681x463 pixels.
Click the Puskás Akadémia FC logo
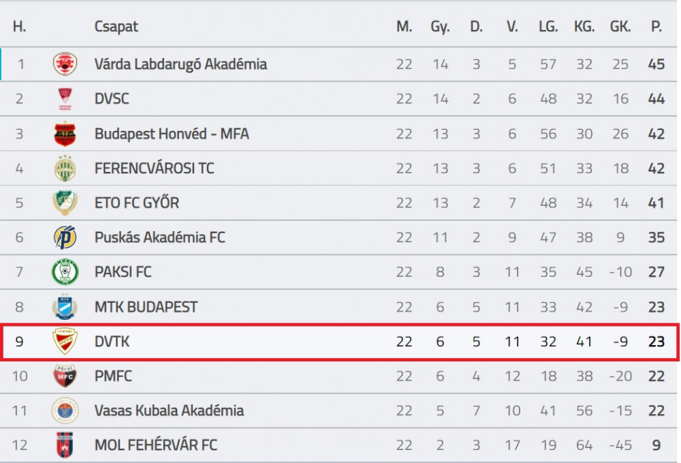[65, 237]
